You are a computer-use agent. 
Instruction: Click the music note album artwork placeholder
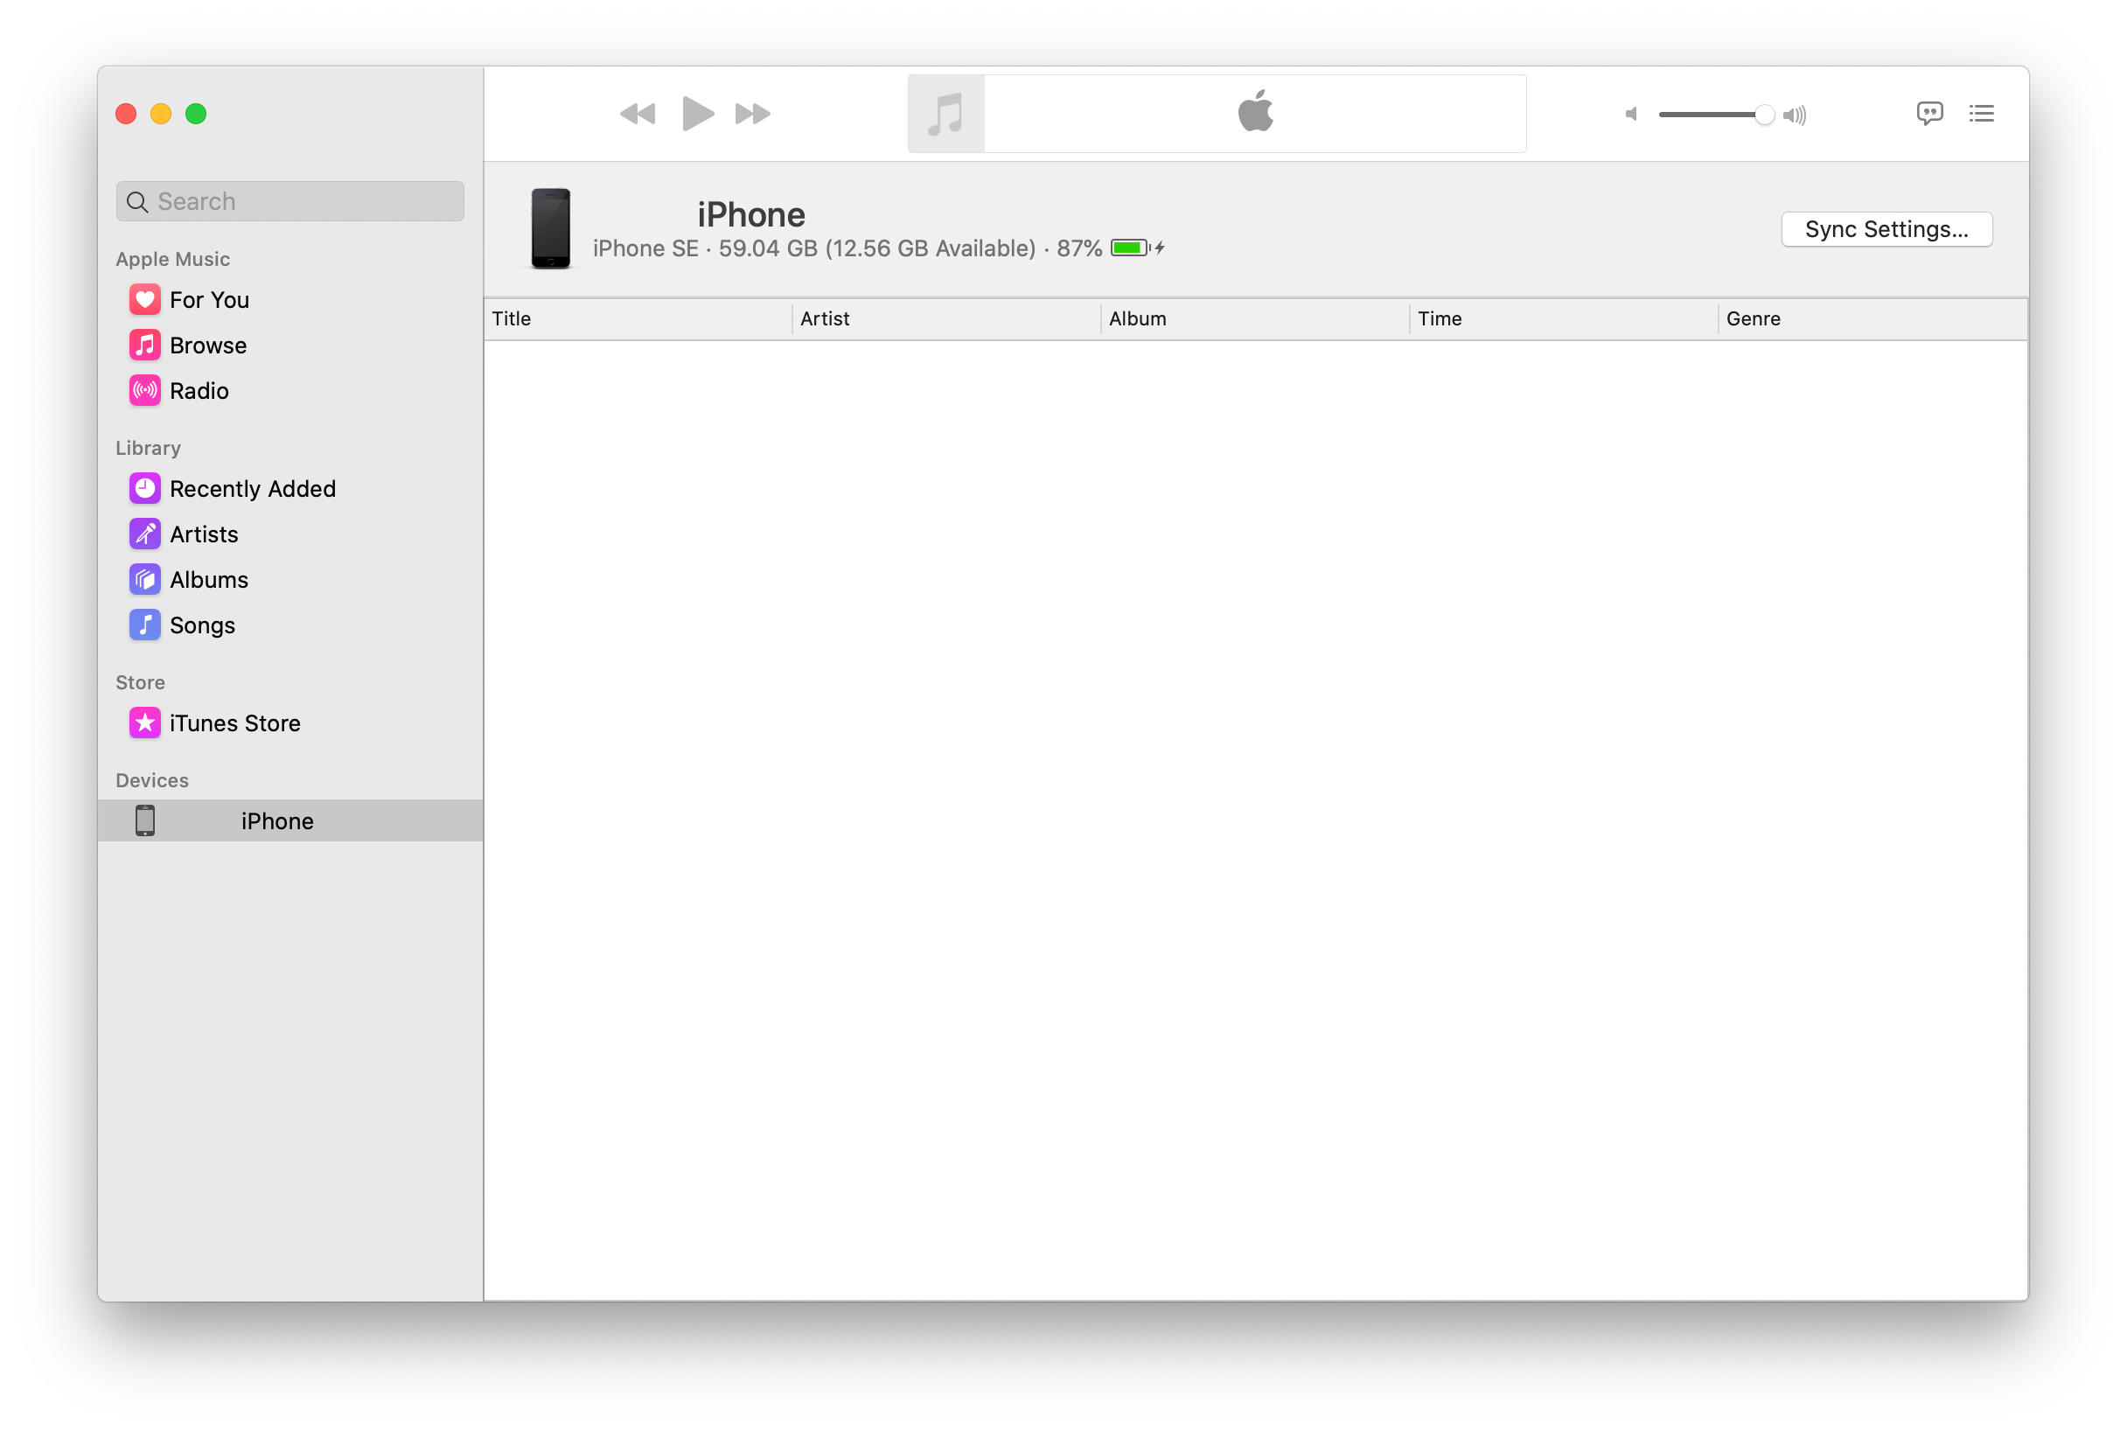(x=945, y=114)
